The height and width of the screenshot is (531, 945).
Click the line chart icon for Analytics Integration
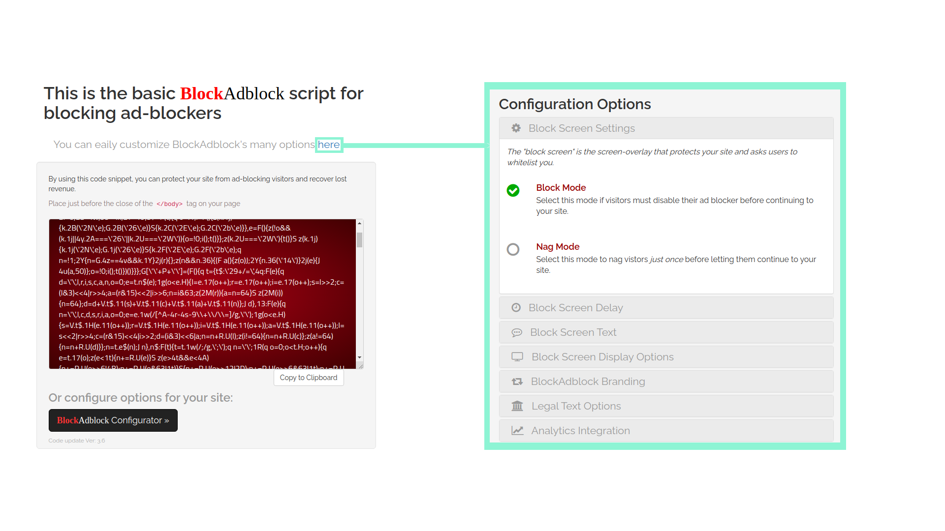tap(517, 431)
